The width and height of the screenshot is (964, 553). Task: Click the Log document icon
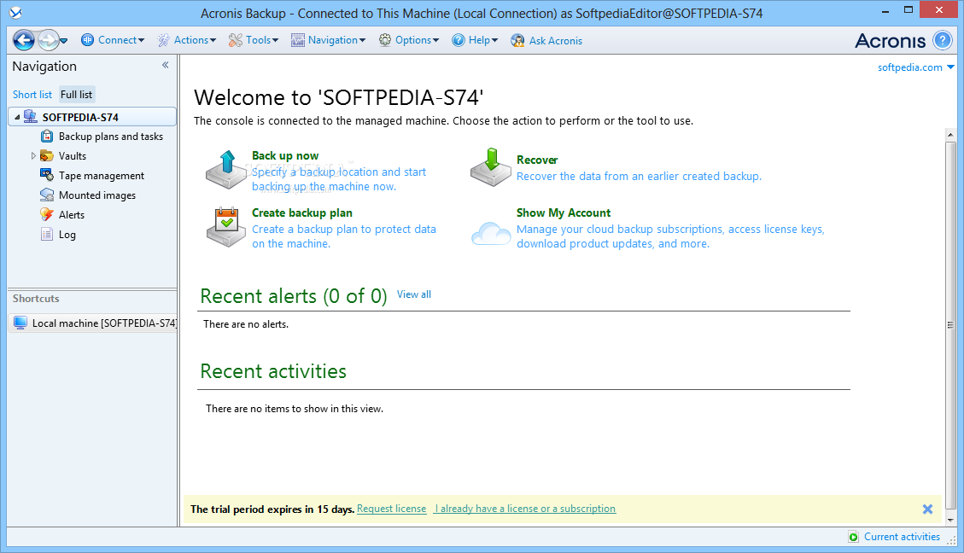pyautogui.click(x=47, y=234)
